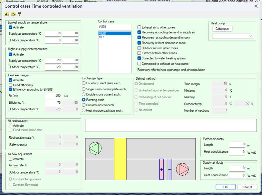This screenshot has width=262, height=195.
Task: Click the cooling coil minus symbol
Action: tap(170, 169)
